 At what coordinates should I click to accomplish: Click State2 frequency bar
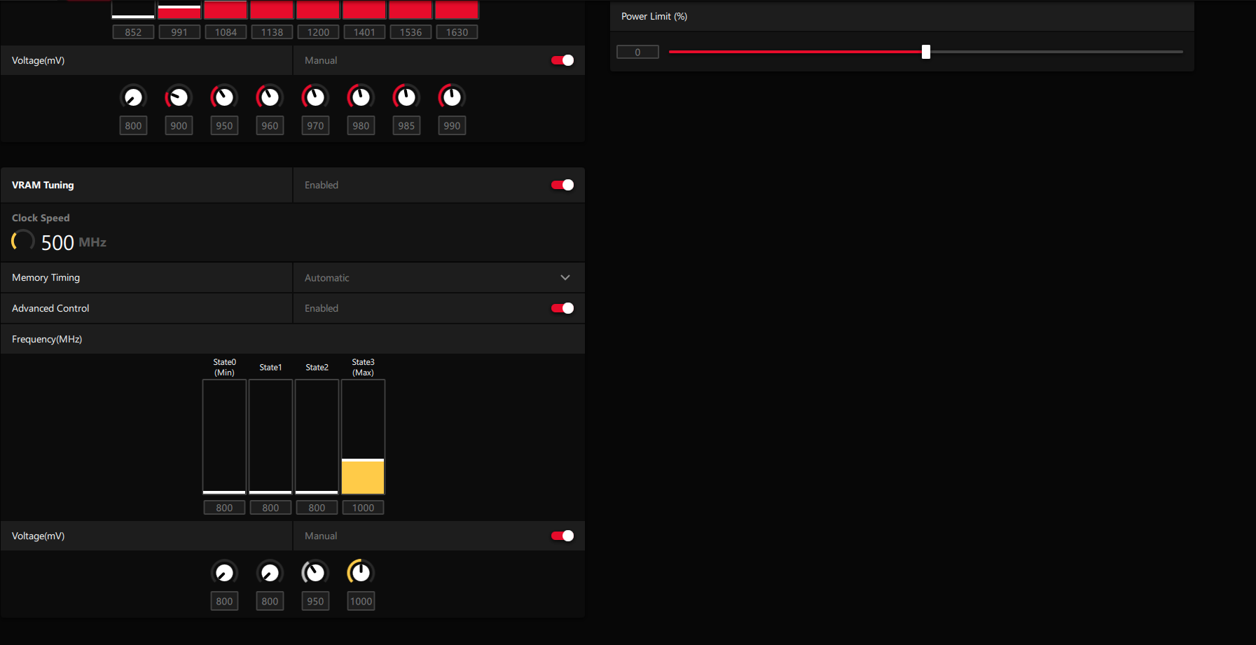pyautogui.click(x=317, y=437)
